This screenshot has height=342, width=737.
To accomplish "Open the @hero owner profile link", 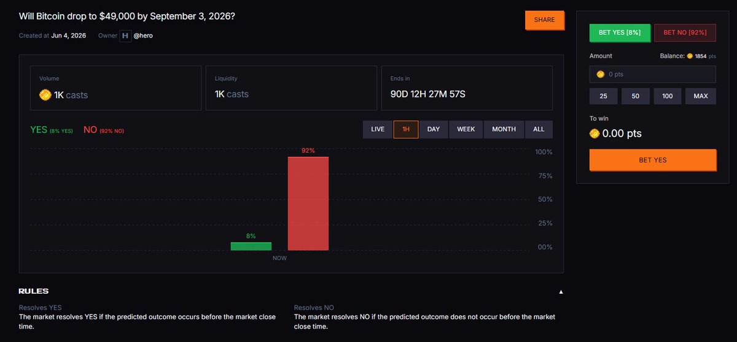I will point(143,36).
